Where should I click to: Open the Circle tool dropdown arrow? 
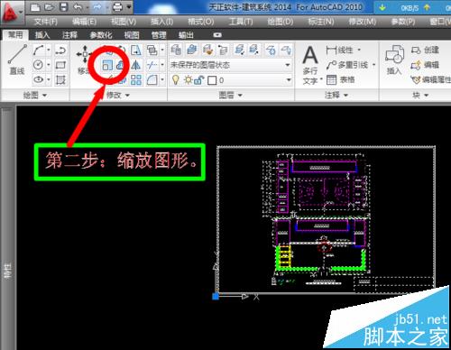point(49,65)
